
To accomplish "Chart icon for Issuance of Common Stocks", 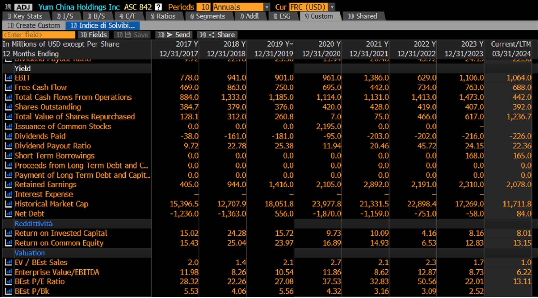I will click(8, 126).
